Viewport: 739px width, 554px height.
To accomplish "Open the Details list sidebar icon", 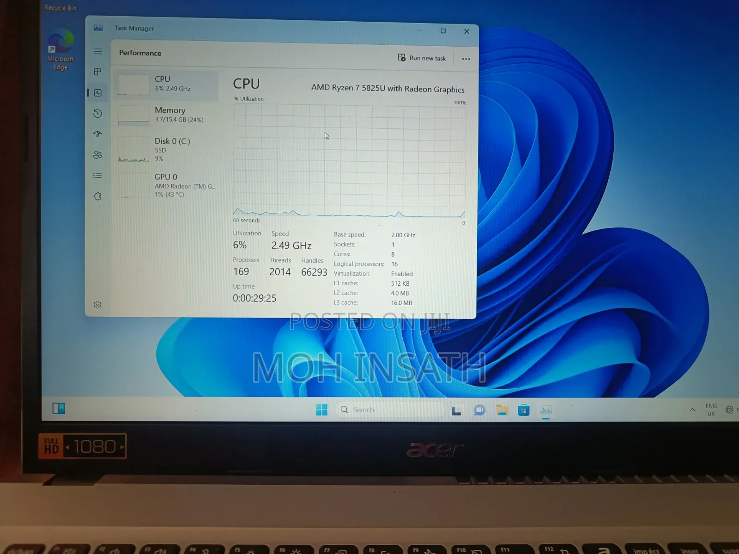I will pyautogui.click(x=97, y=175).
